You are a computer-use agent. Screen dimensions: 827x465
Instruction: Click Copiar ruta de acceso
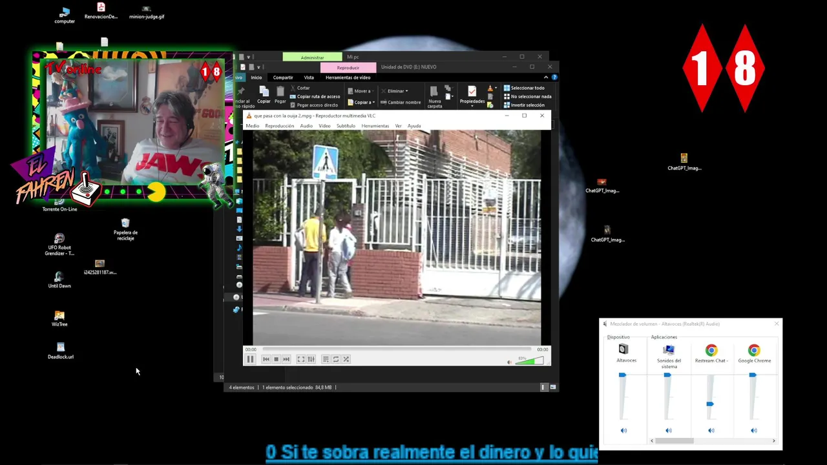click(315, 96)
